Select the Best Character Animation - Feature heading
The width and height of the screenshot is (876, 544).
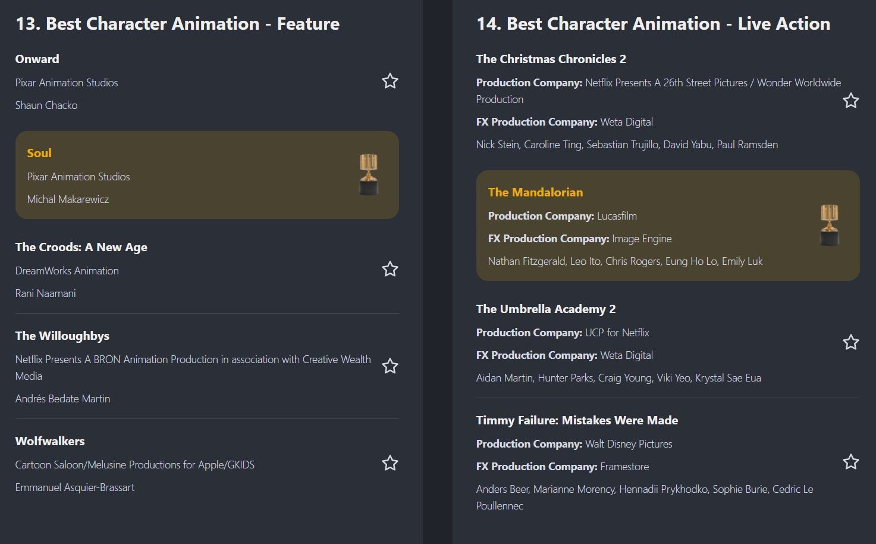(177, 24)
